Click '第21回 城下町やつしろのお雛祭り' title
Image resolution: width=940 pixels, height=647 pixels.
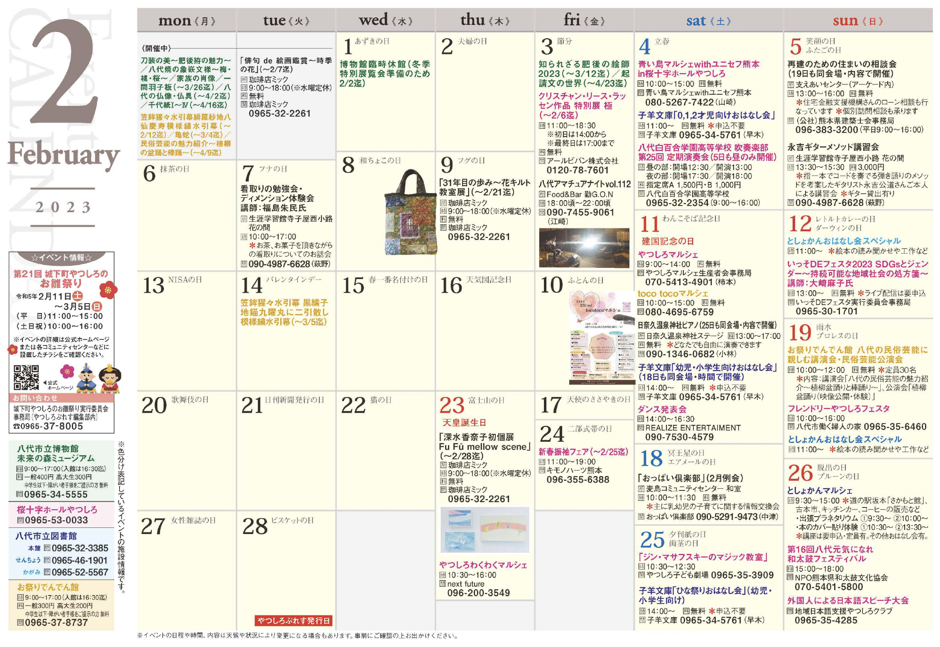pyautogui.click(x=61, y=279)
